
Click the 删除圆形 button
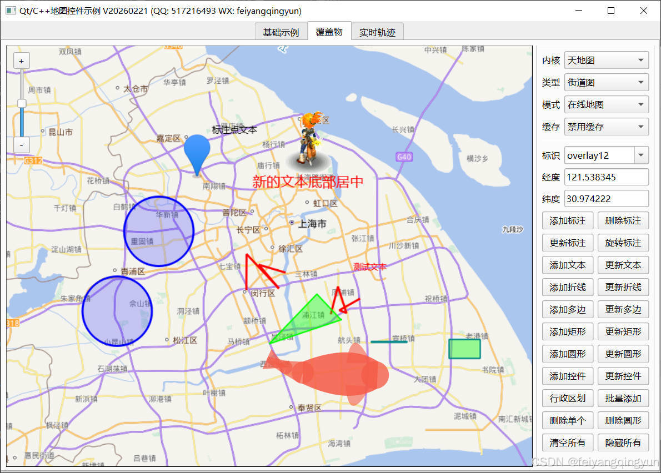tap(623, 420)
